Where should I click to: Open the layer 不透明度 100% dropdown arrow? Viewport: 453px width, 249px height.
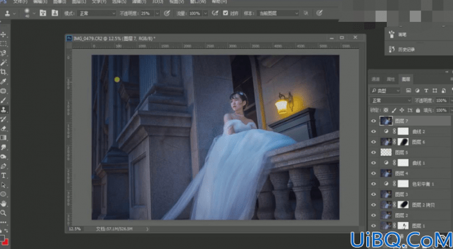coord(451,100)
